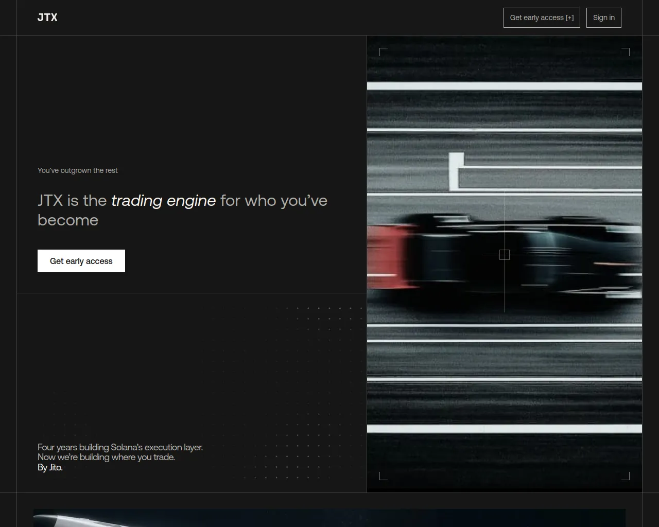Click the white 'Get early access' hero button
659x527 pixels.
pyautogui.click(x=81, y=261)
